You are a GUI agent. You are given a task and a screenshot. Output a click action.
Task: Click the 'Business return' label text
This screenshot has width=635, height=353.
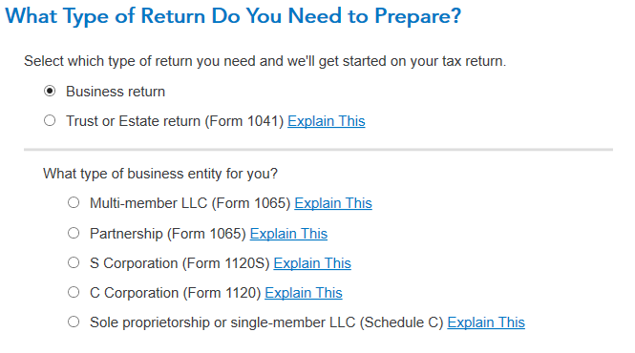click(x=116, y=92)
